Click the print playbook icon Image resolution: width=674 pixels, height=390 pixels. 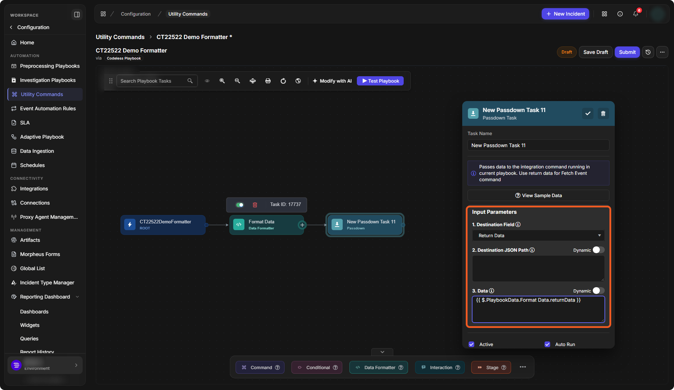[x=268, y=81]
